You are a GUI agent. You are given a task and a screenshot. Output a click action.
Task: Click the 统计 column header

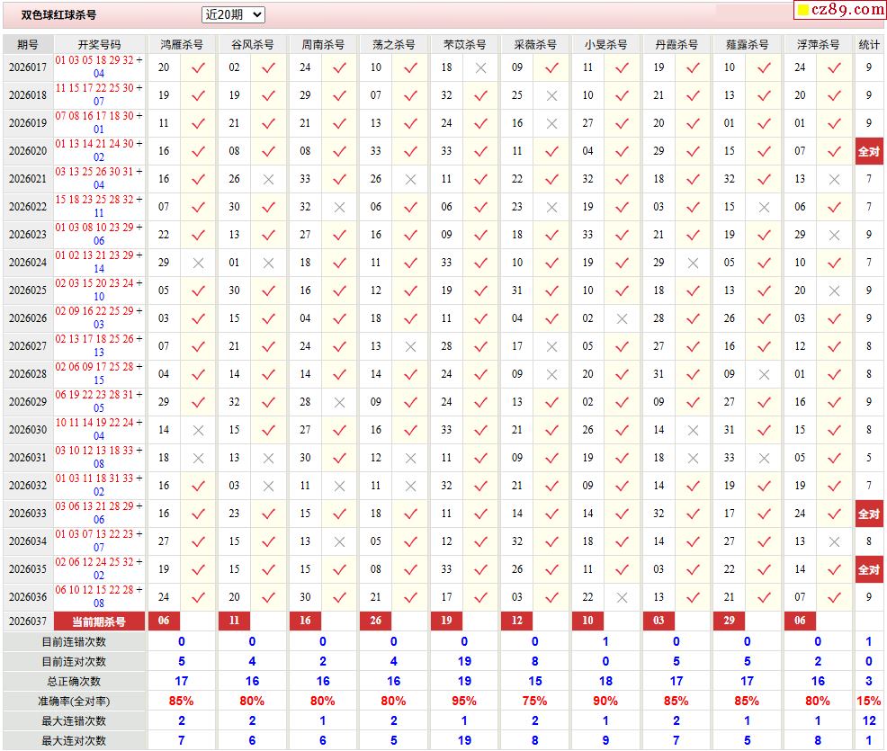coord(869,44)
